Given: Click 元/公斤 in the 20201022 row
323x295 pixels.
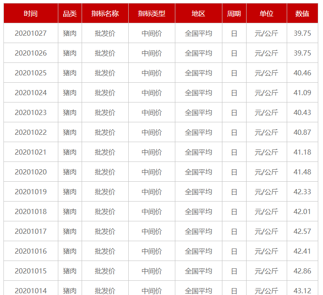Looking at the screenshot, I should tap(266, 133).
